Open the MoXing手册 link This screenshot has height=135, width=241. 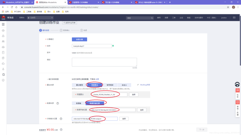(145, 85)
